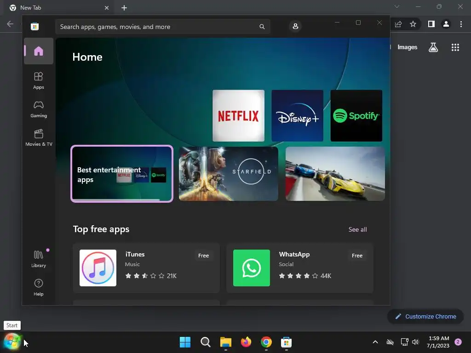
Task: Click the iTunes app icon
Action: [98, 268]
